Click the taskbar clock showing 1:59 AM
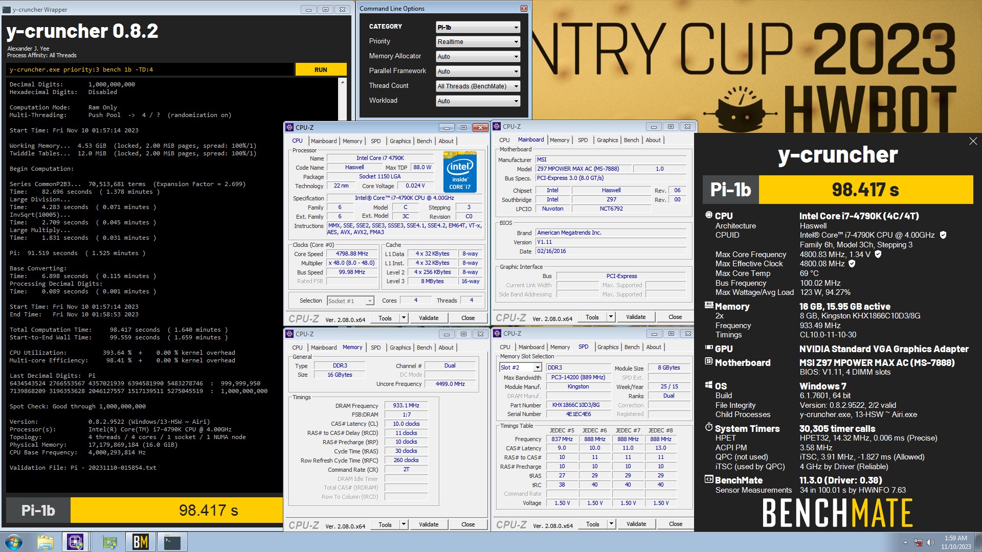Screen dimensions: 982x552 955,542
